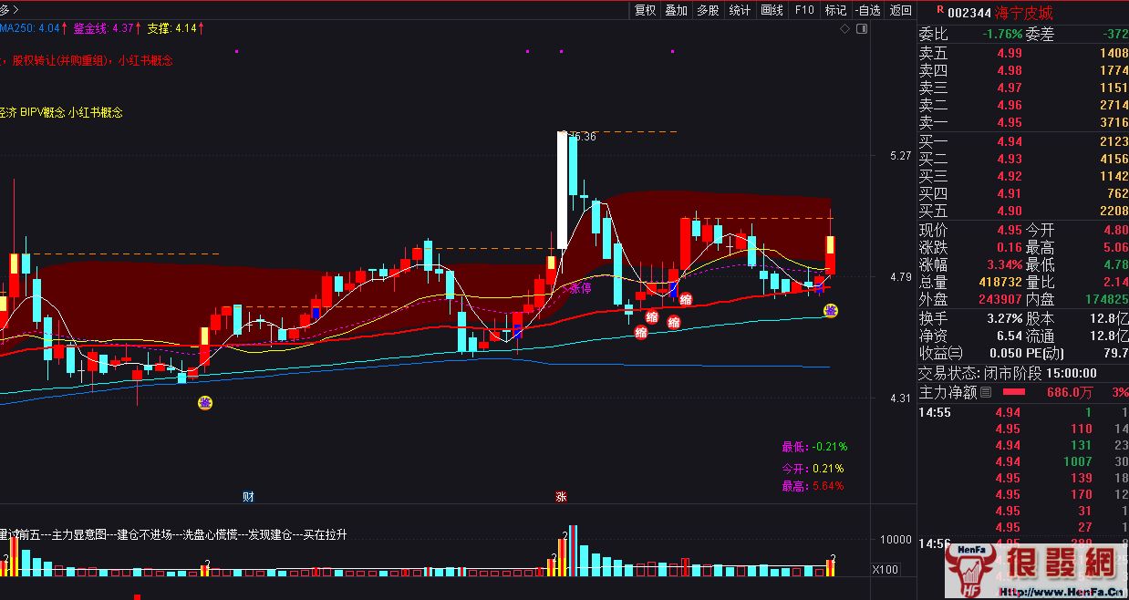1129x600 pixels.
Task: Select the 多股 multi-stock view
Action: tap(708, 10)
